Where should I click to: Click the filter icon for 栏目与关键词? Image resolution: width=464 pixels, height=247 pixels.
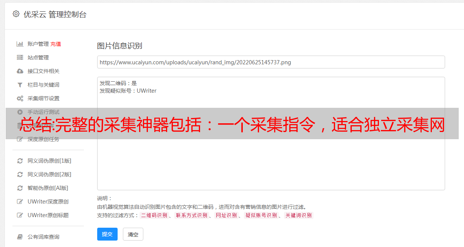(20, 85)
